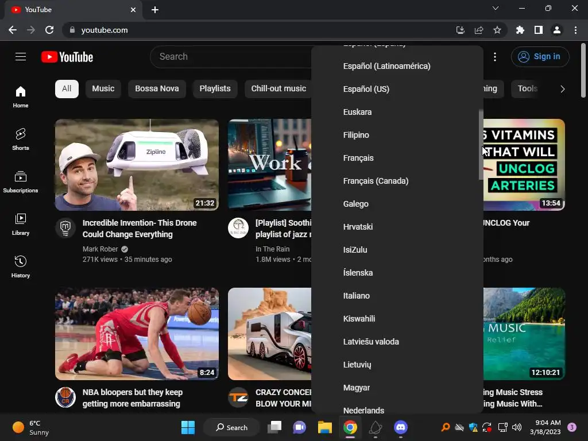Close the YouTube tab
Viewport: 588px width, 441px height.
click(x=133, y=10)
